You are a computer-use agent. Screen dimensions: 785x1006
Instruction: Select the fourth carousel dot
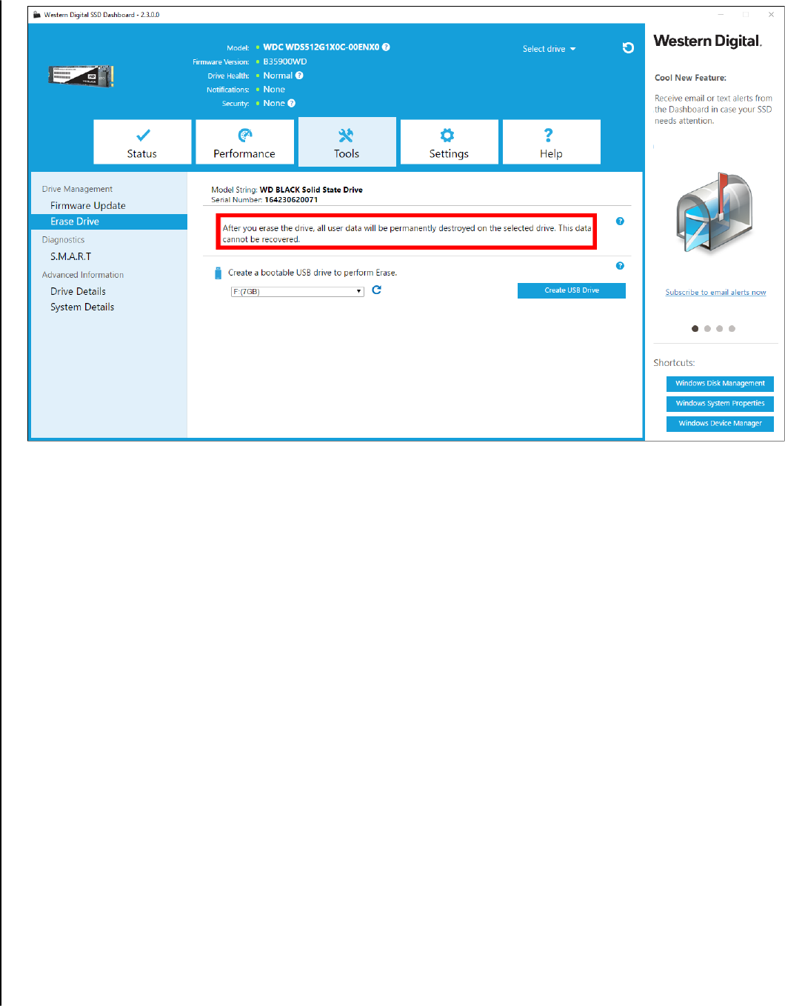pos(732,329)
